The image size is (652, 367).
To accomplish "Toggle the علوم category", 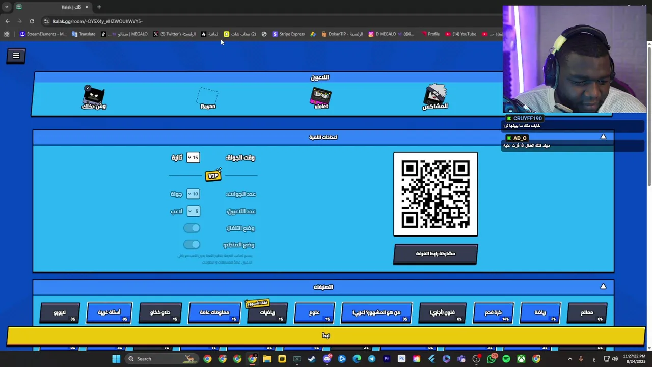I will coord(314,312).
